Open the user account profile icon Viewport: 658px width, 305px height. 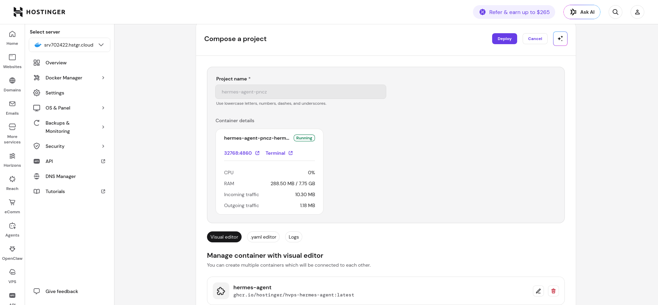pyautogui.click(x=637, y=12)
